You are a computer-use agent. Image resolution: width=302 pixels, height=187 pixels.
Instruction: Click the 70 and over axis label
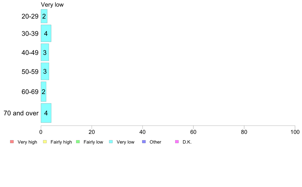coord(21,113)
